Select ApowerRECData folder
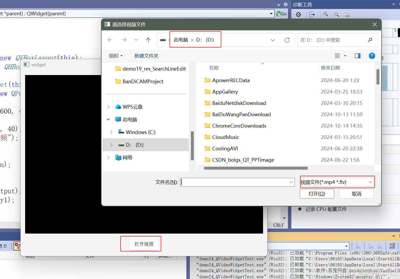The height and width of the screenshot is (279, 400). click(227, 80)
